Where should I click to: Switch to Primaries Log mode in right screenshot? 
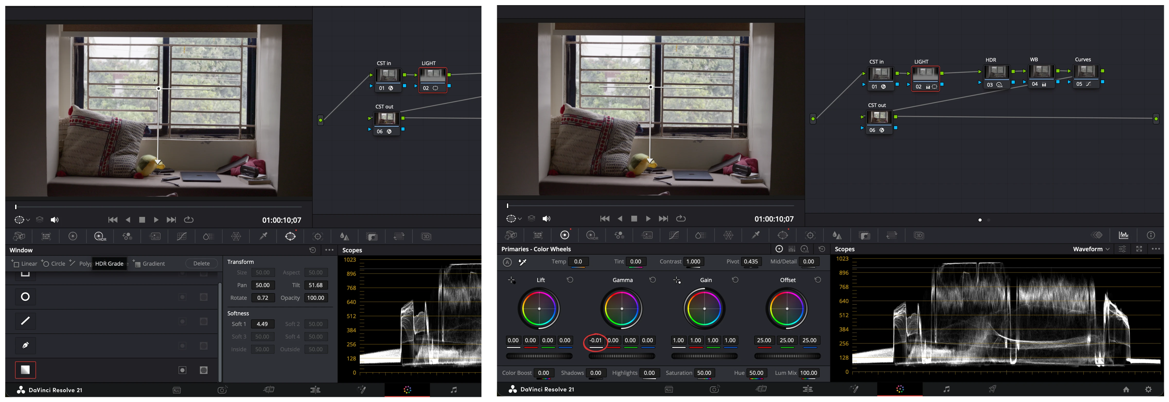coord(805,249)
